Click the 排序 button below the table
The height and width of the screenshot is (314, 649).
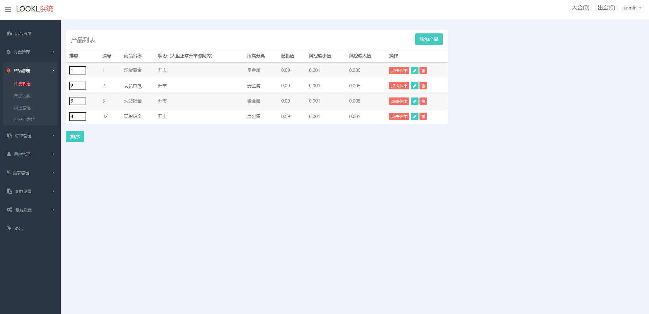coord(75,137)
